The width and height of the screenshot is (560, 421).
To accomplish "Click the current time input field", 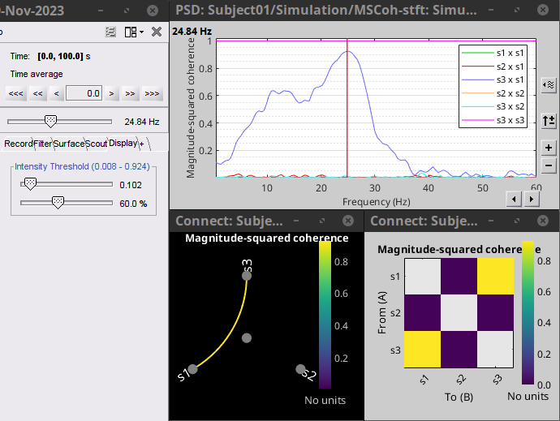I will pyautogui.click(x=84, y=93).
